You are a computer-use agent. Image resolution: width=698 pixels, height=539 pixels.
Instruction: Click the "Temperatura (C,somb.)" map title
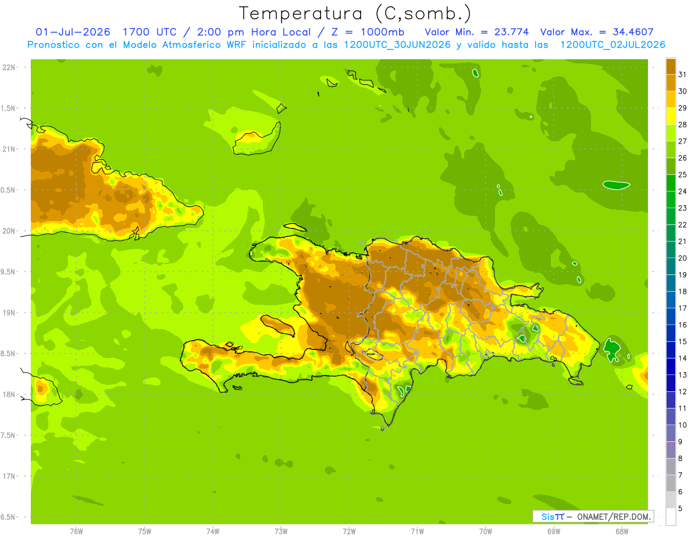click(355, 13)
